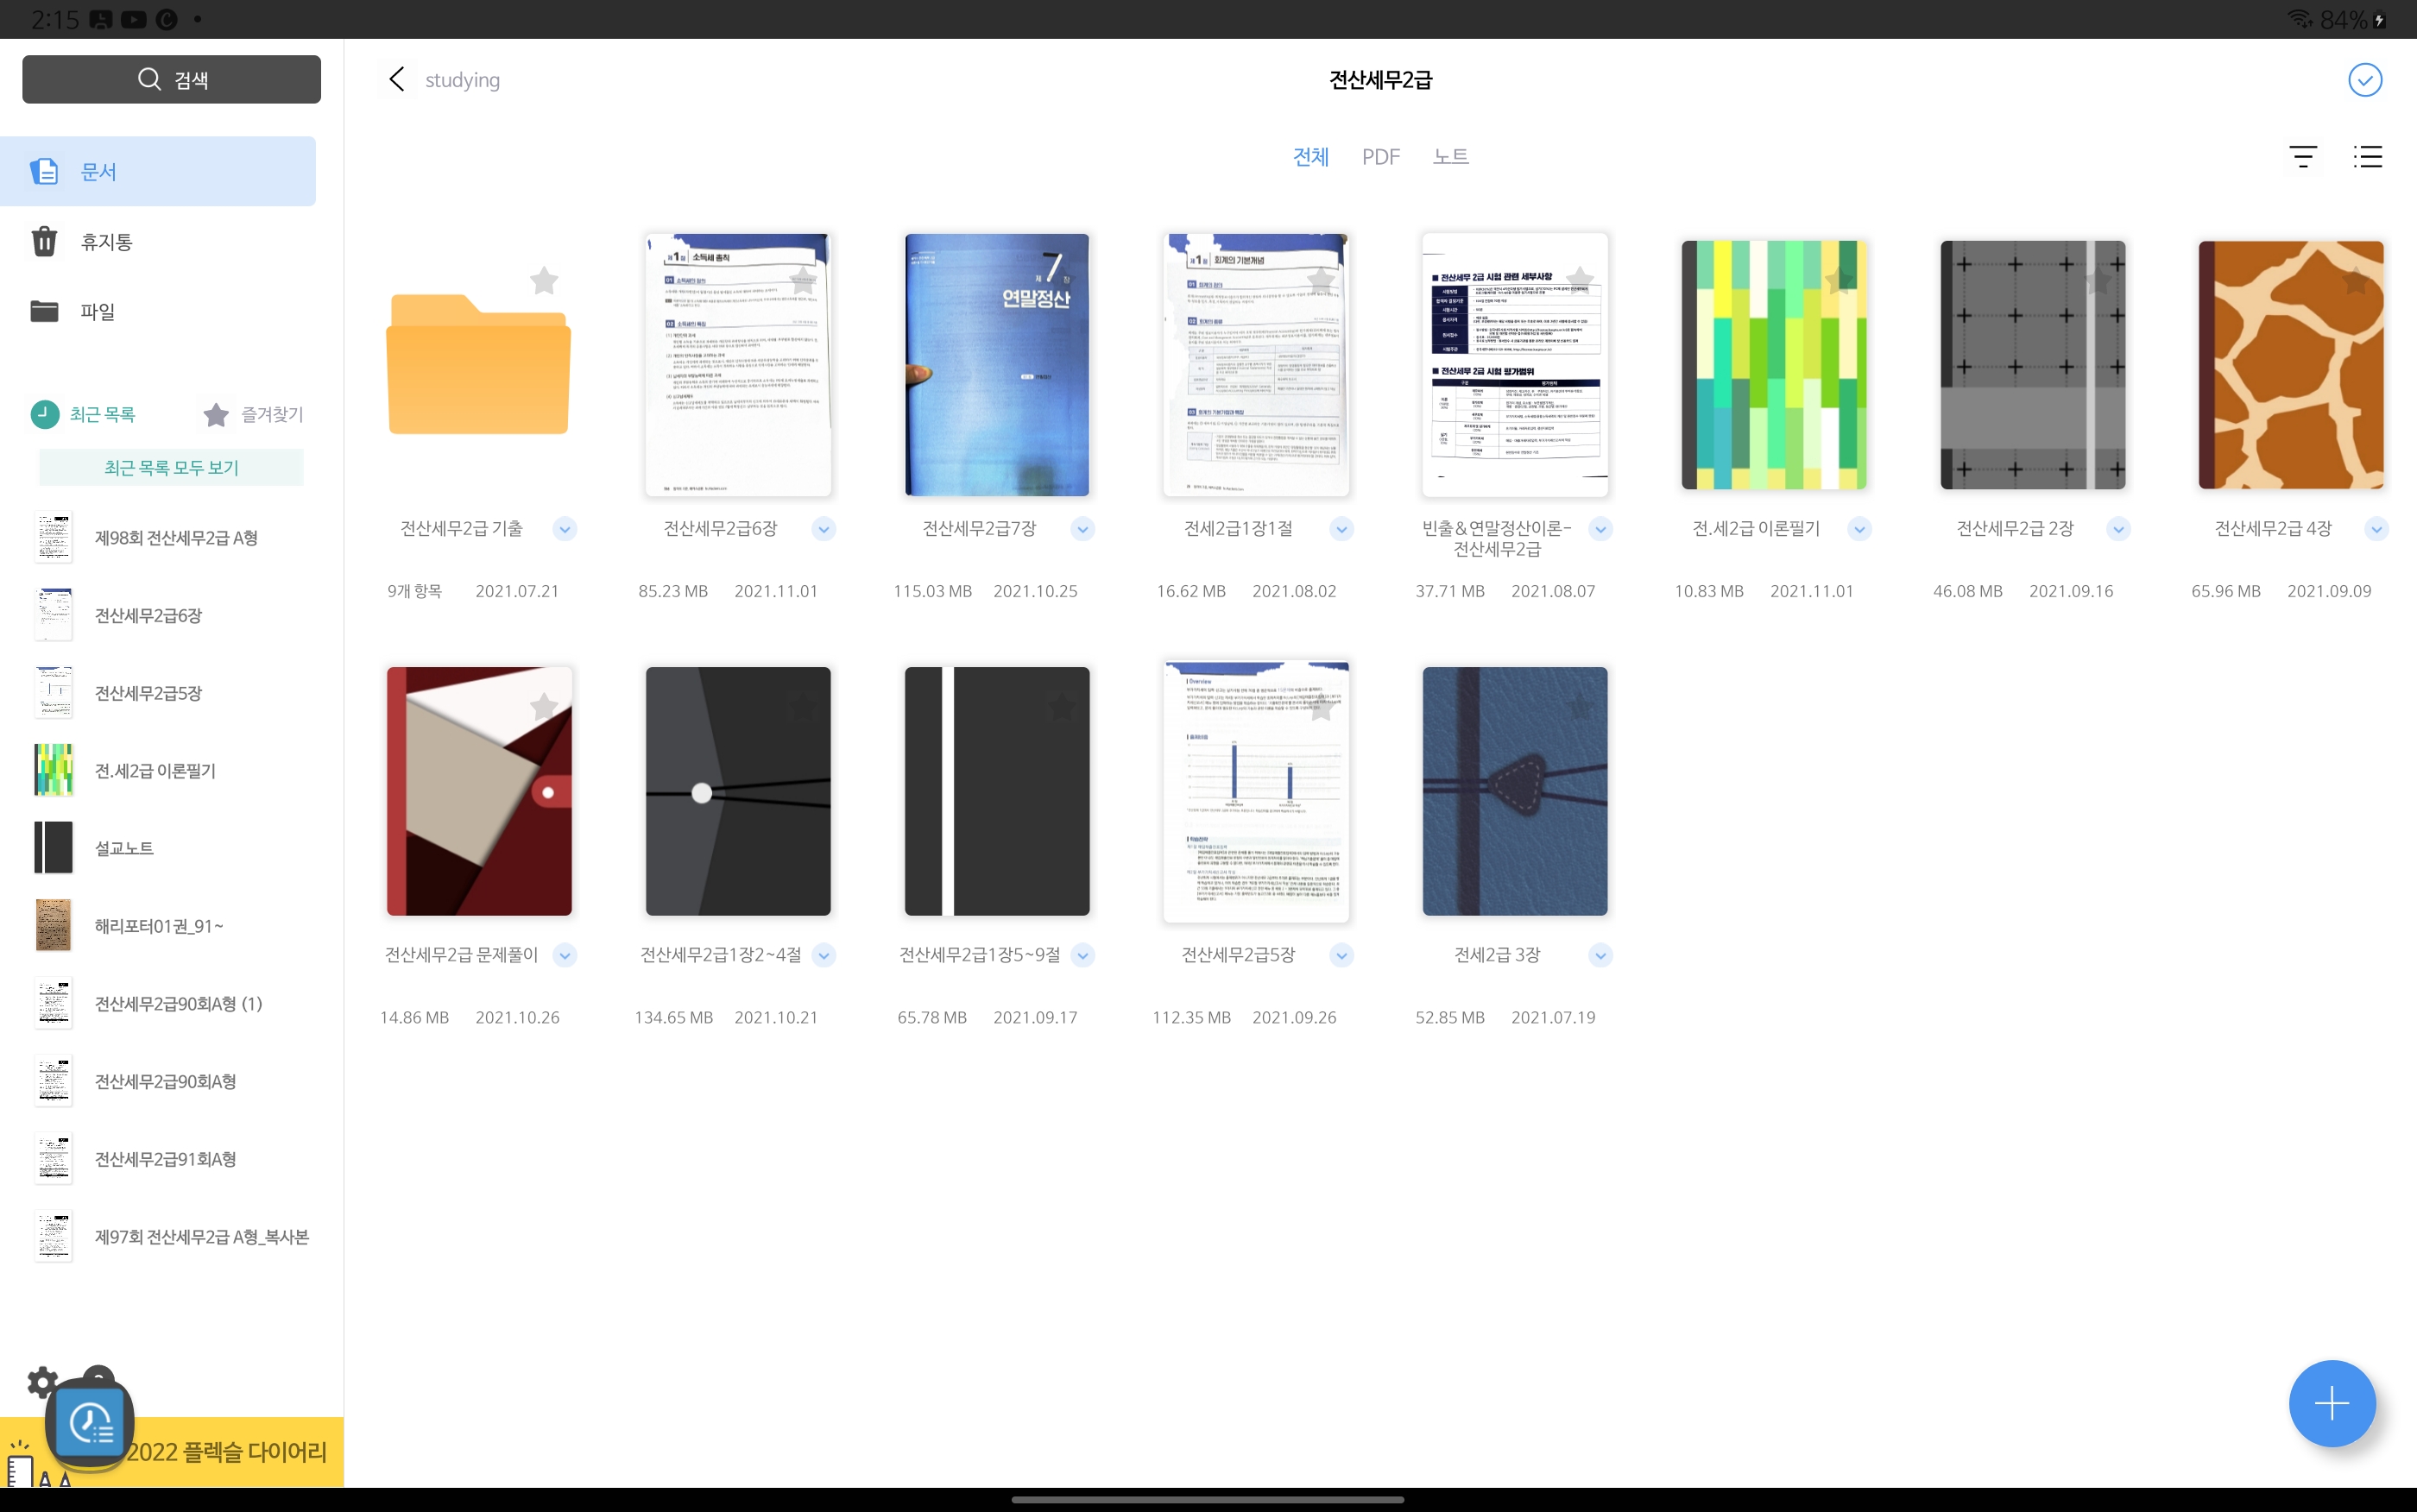
Task: Toggle favorite star on 전산세무2급 2장
Action: coord(2098,281)
